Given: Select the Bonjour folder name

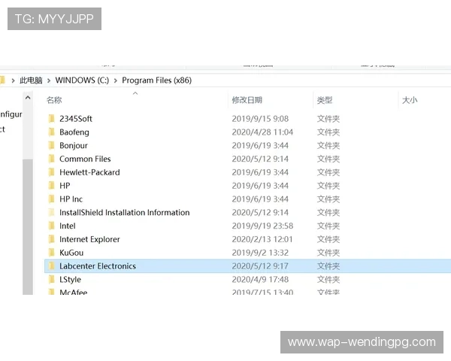Looking at the screenshot, I should (x=74, y=145).
